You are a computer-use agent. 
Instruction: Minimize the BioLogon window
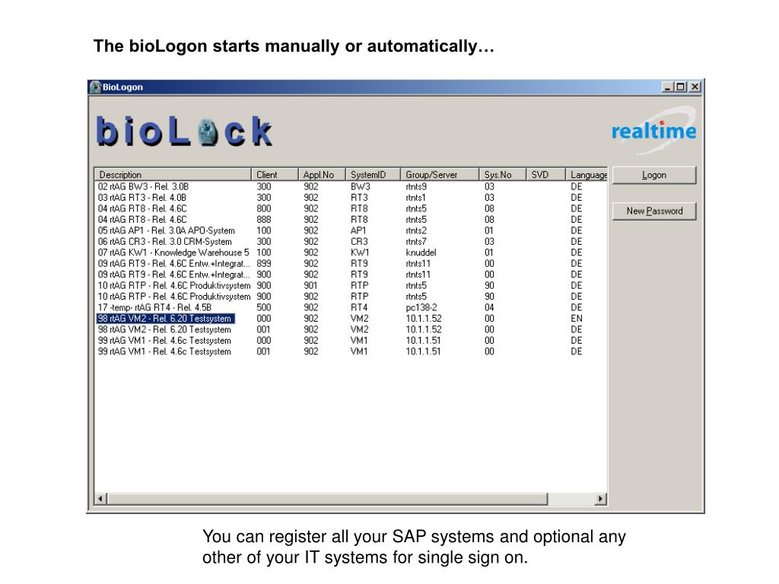[x=668, y=87]
